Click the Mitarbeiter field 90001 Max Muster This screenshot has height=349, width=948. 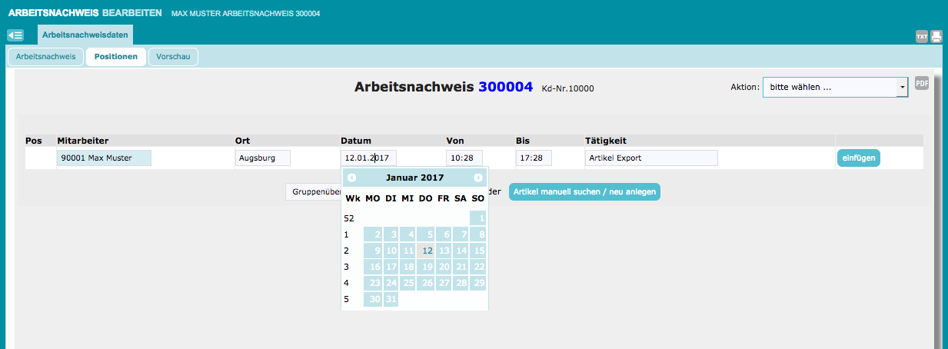click(x=104, y=158)
